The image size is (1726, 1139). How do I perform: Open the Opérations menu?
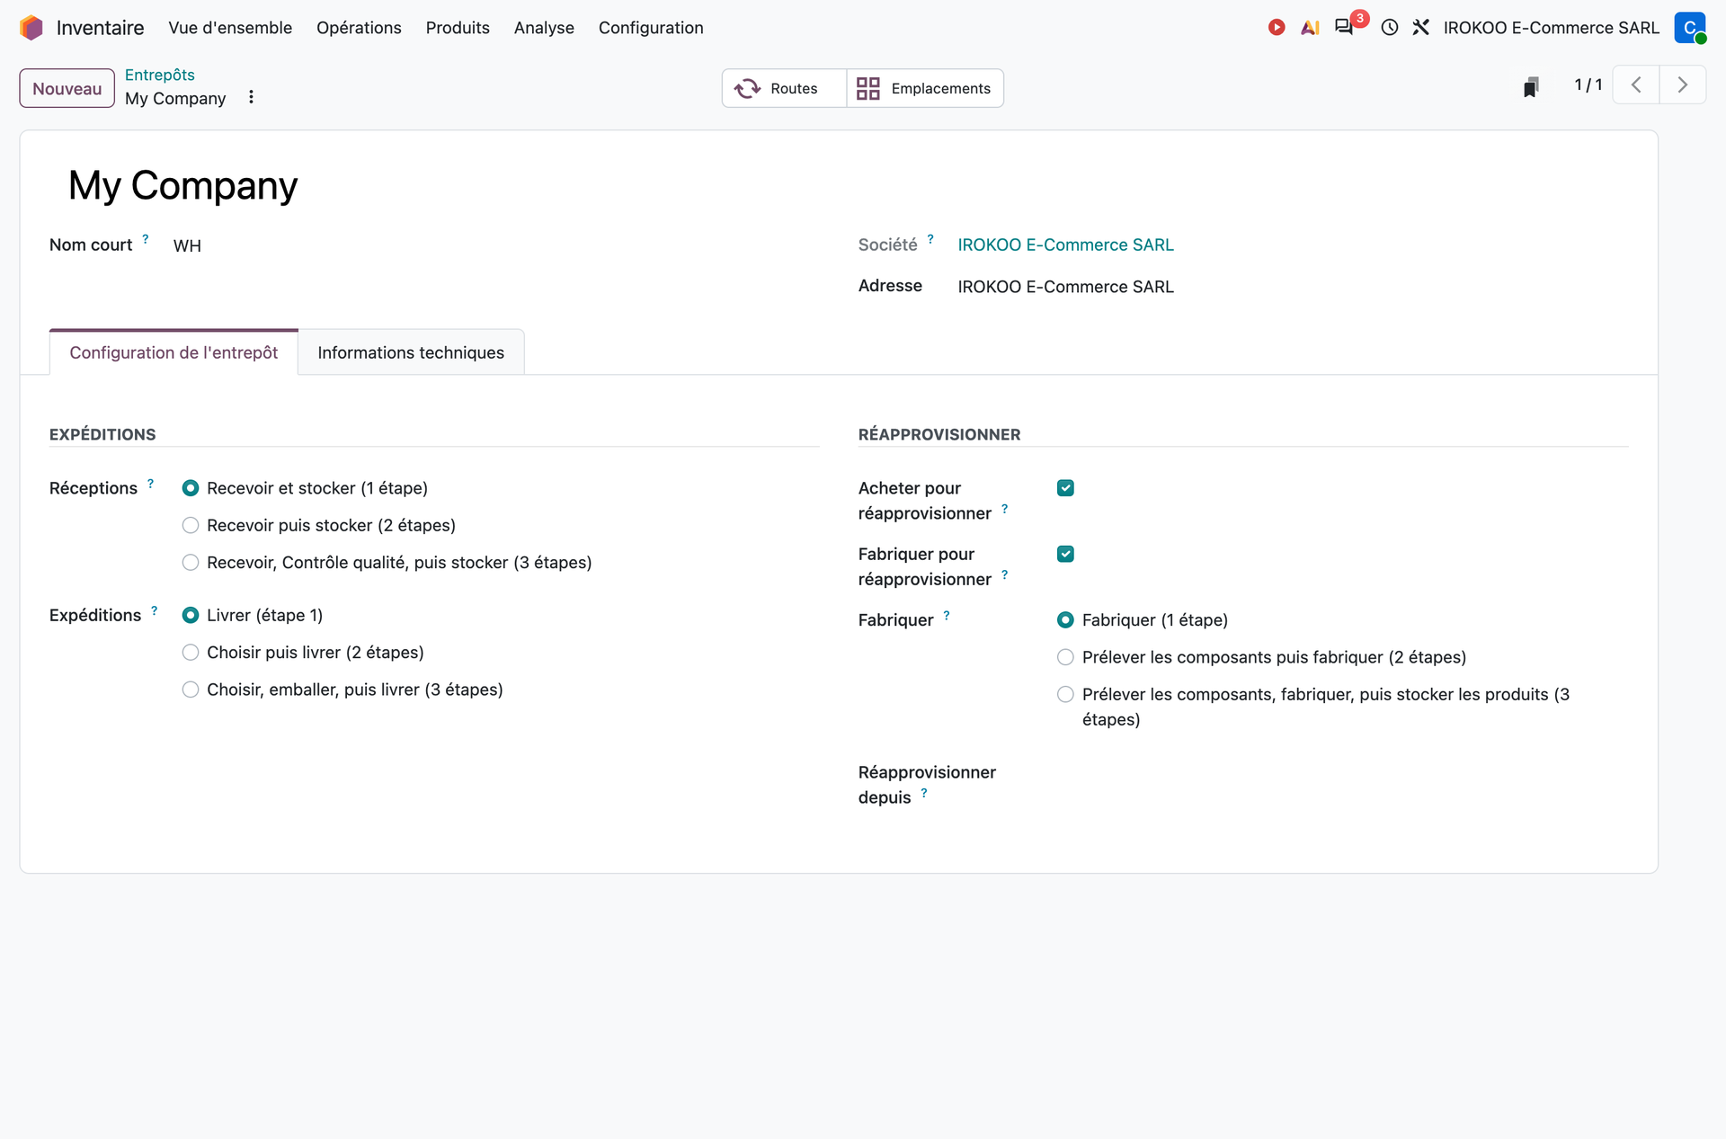click(359, 28)
